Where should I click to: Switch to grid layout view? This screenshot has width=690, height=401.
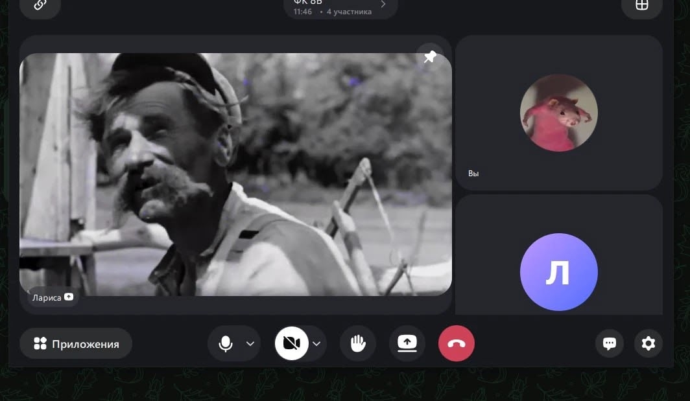(641, 5)
